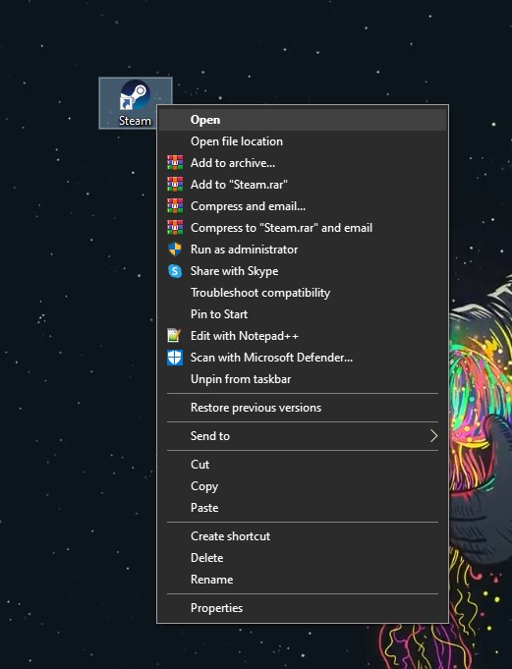512x669 pixels.
Task: Choose Compress to "Steam.rar" and email
Action: (302, 228)
